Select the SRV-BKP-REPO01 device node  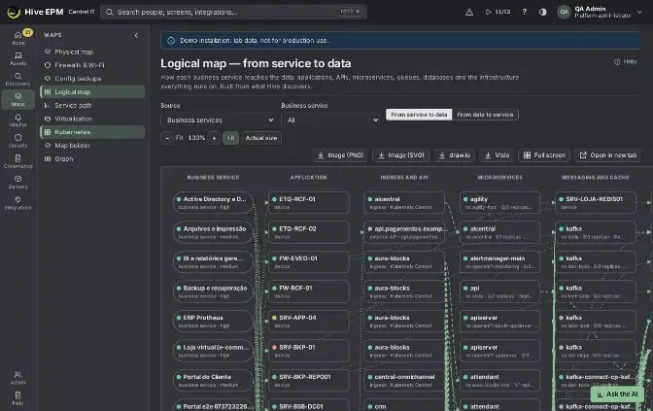[309, 380]
